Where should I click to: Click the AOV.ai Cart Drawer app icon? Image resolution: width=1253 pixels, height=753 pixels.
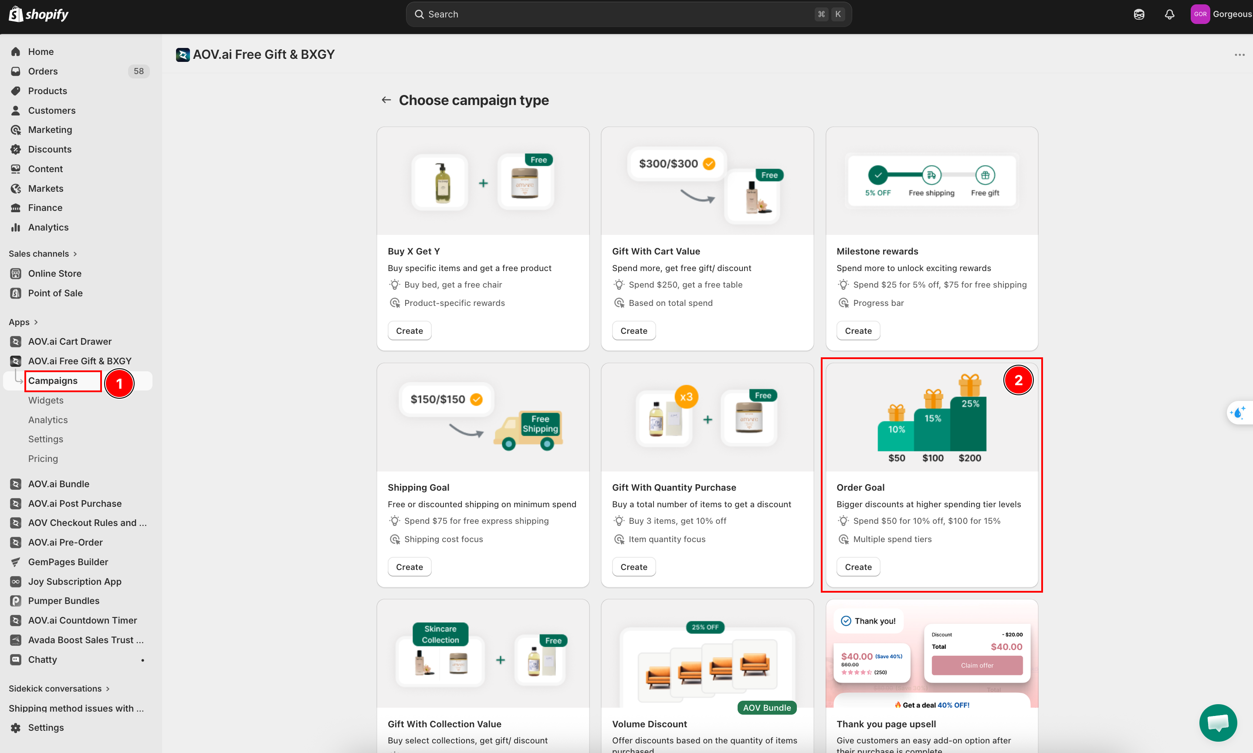(16, 342)
